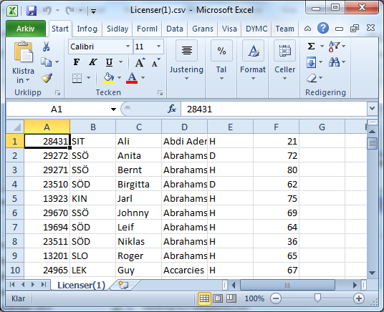The image size is (384, 312).
Task: Select column header F
Action: tap(276, 127)
